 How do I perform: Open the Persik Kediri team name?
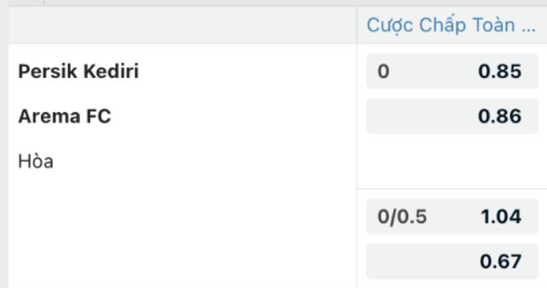point(79,71)
